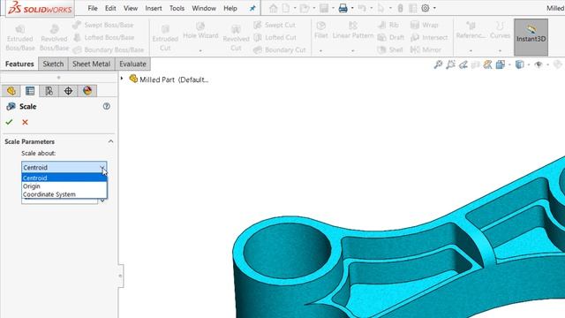Open the DimXpertManager crosshair tab

click(68, 91)
